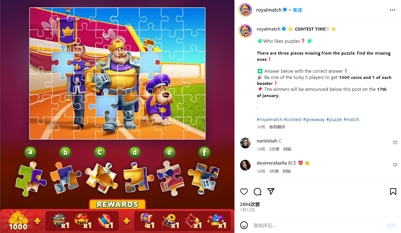
Task: Open nariiishah's profile picture
Action: [x=246, y=143]
